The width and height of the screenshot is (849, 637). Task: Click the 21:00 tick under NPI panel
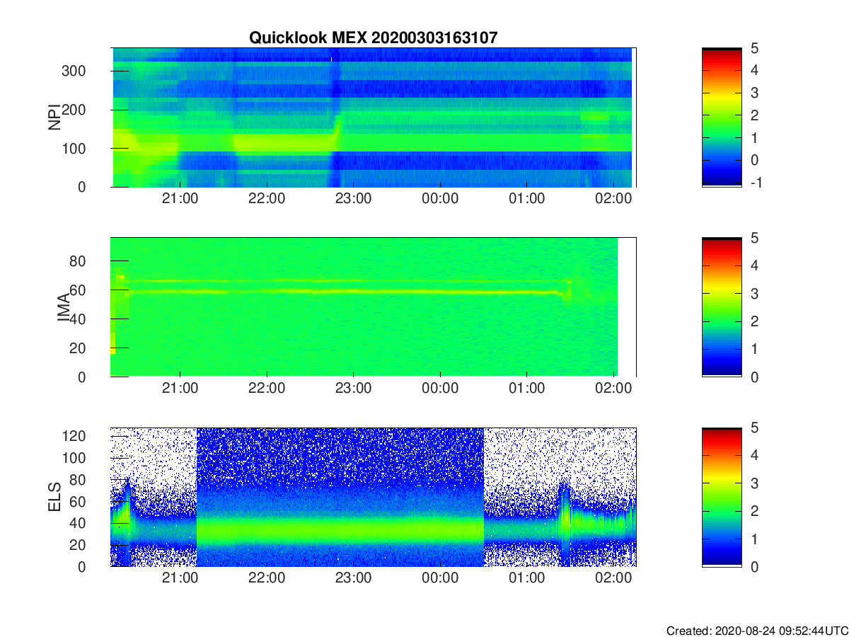click(x=180, y=199)
